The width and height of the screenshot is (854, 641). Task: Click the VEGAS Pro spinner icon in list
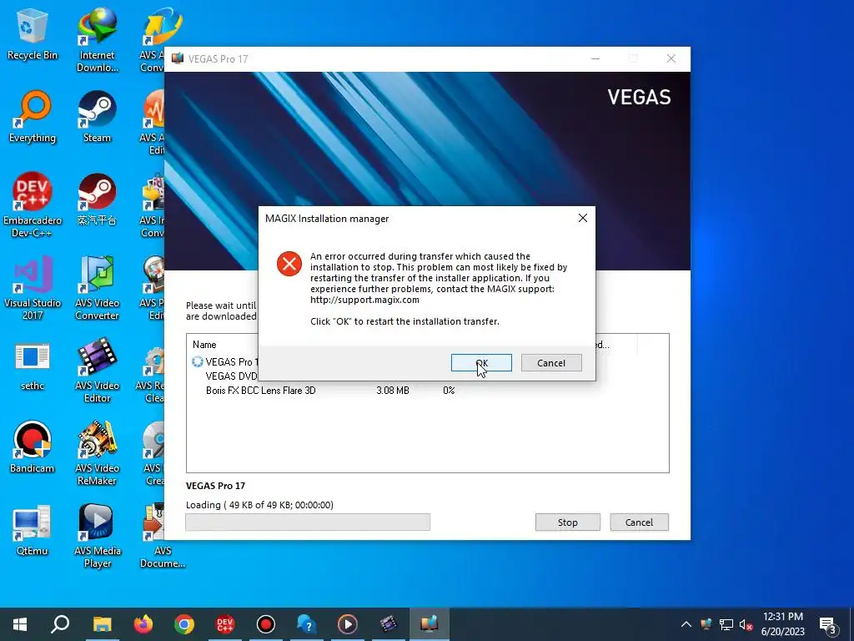click(x=197, y=361)
